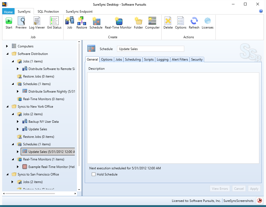Click the Apply button
Screen dimensions: 266x207
pos(254,188)
